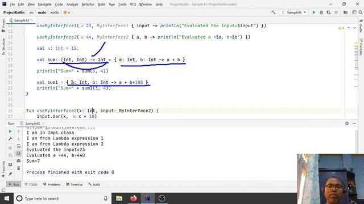Switch to the Run tool window tab
The image size is (364, 204).
coord(14,185)
